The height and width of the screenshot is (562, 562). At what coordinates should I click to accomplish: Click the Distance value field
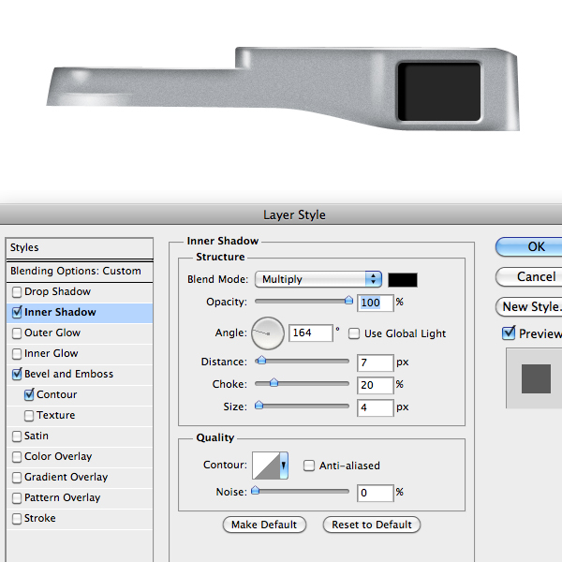(x=376, y=362)
